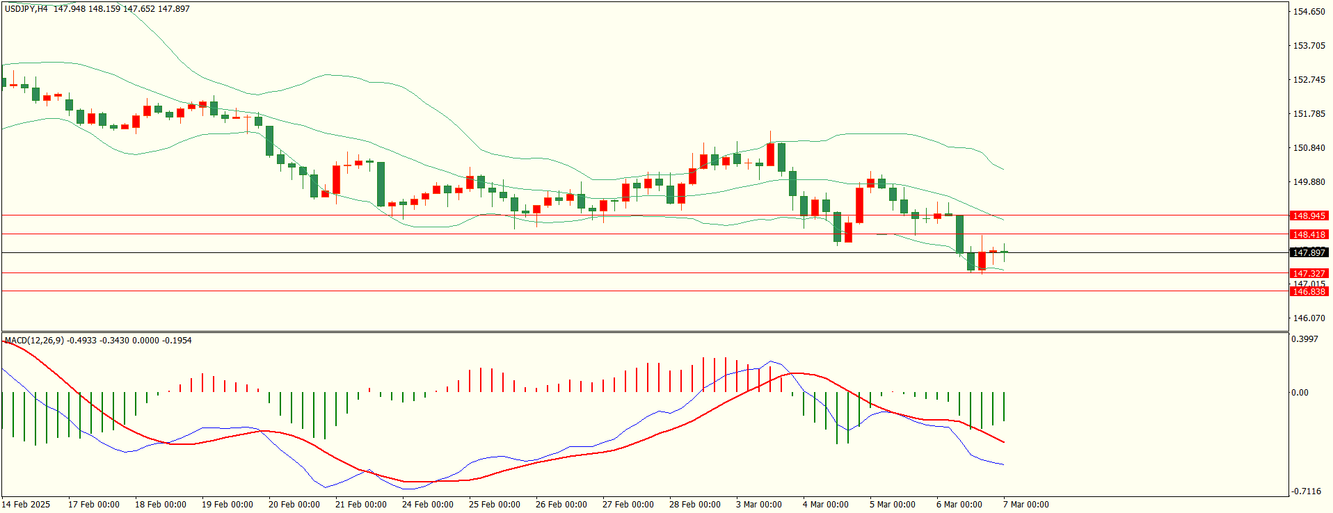The image size is (1333, 513).
Task: Click the 17 Feb 00:00 time label
Action: click(94, 505)
